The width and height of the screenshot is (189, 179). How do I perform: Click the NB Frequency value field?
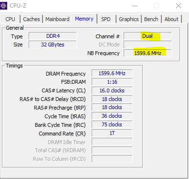147,53
